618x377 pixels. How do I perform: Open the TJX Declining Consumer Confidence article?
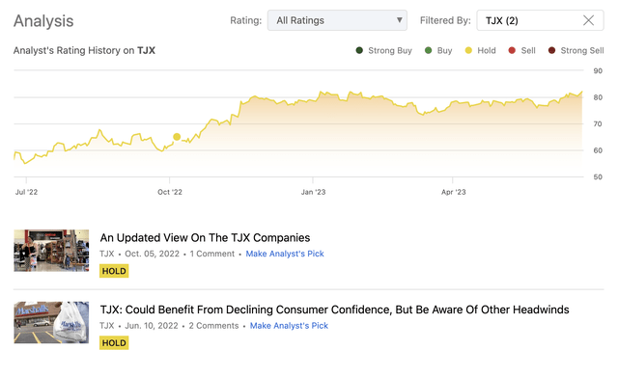(x=334, y=310)
